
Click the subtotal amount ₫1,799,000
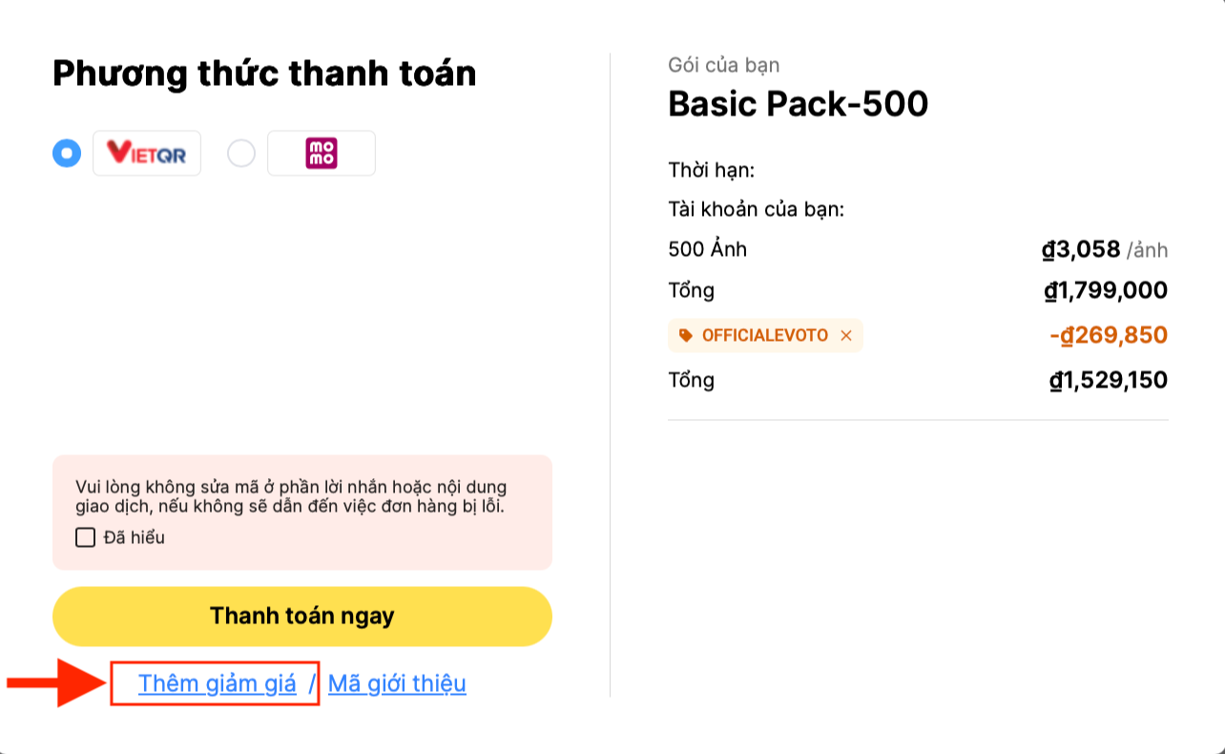[1107, 291]
